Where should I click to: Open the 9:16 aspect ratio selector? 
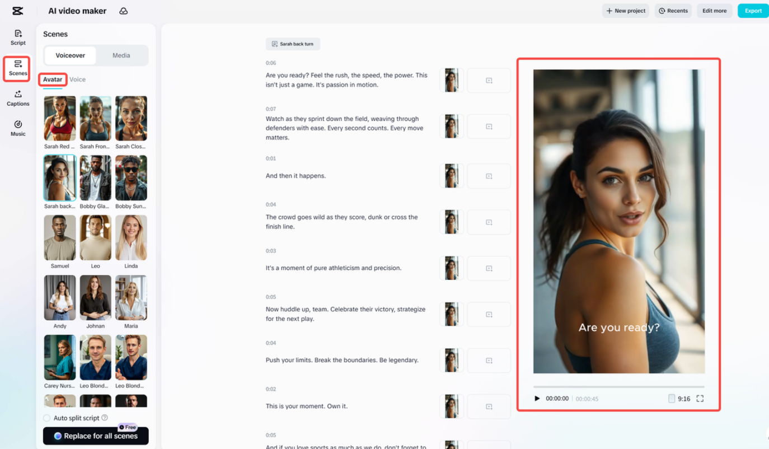tap(681, 399)
